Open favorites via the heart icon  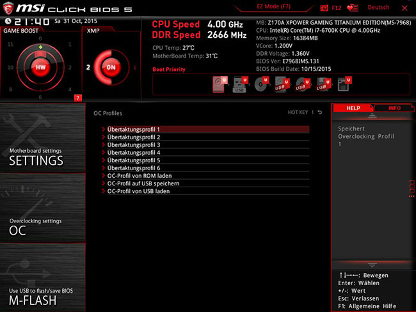tap(353, 8)
